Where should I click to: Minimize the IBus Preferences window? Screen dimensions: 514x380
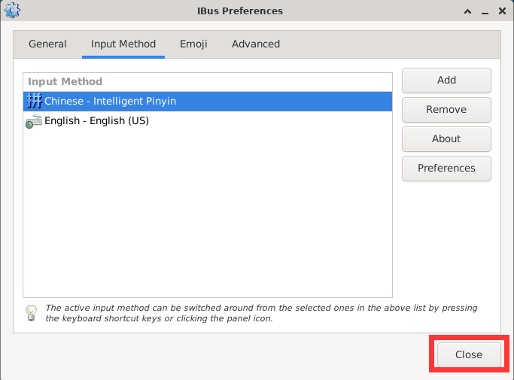[x=485, y=11]
